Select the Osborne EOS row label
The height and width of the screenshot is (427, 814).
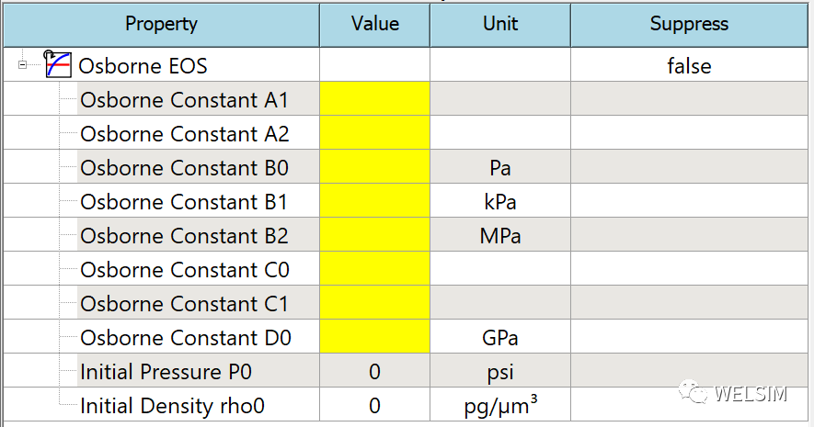(143, 66)
